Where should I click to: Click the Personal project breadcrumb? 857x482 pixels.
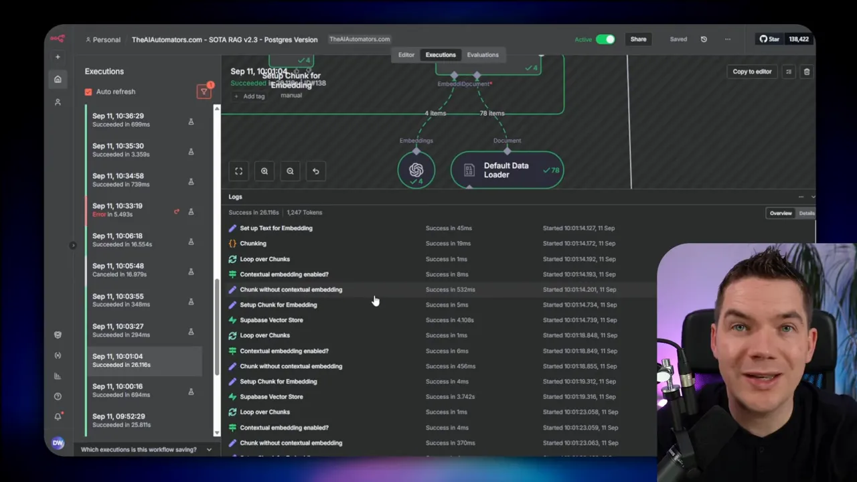[x=103, y=39]
